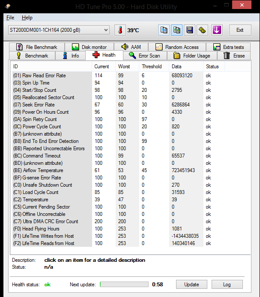The height and width of the screenshot is (297, 260).
Task: Open the Info tab
Action: coord(70,56)
